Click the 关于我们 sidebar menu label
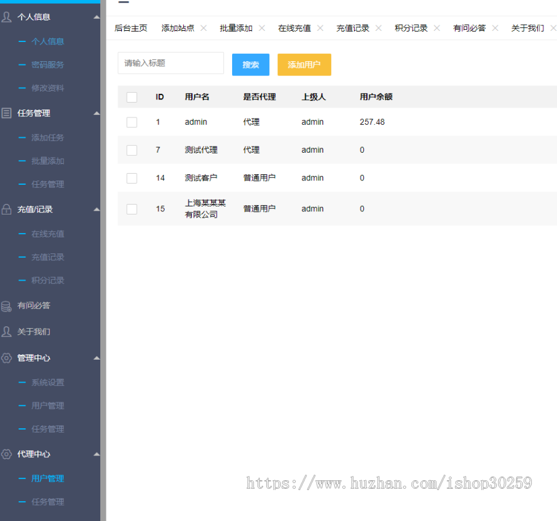The image size is (557, 521). (x=34, y=332)
